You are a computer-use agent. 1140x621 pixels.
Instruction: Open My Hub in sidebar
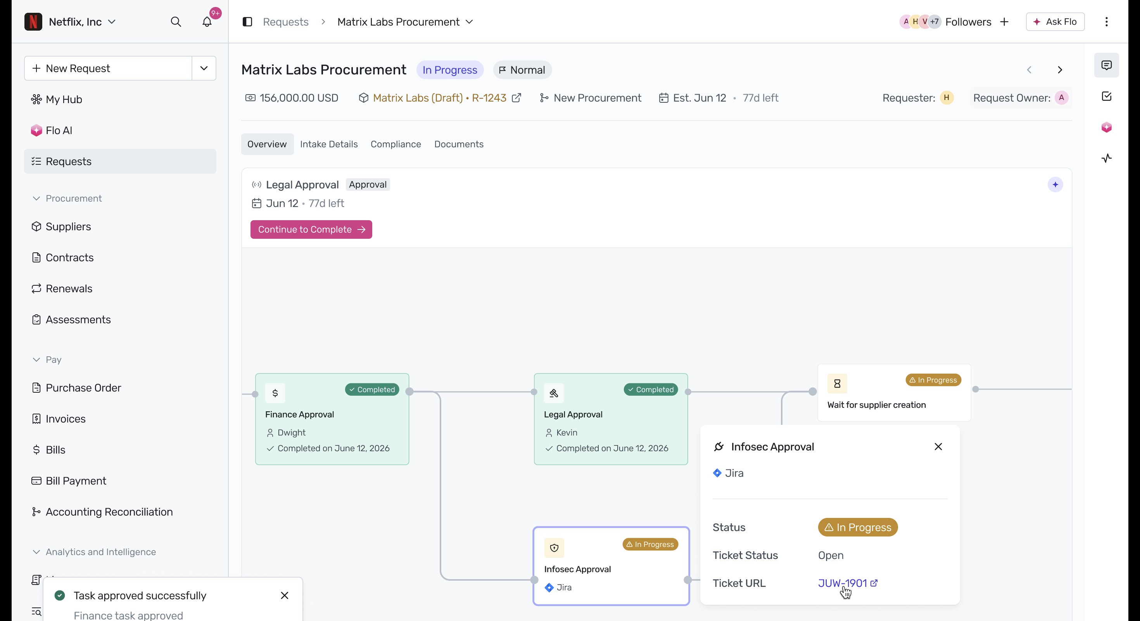click(120, 100)
